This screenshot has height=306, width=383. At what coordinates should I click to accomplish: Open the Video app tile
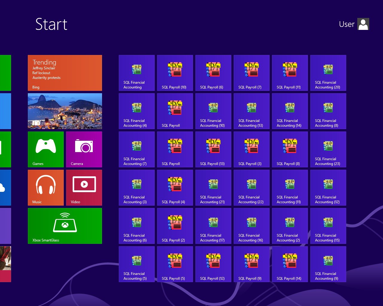click(84, 188)
